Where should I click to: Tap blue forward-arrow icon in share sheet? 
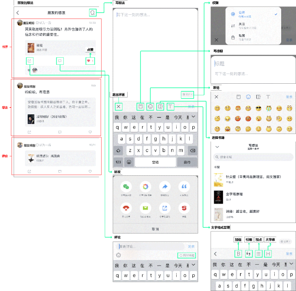[165, 187]
